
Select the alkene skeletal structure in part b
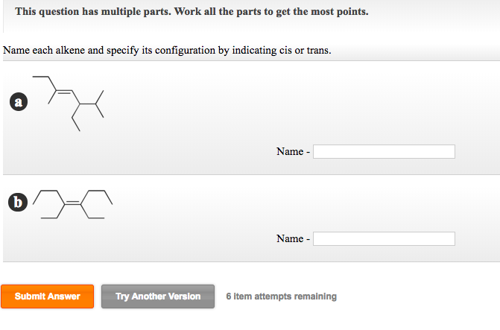coord(73,204)
